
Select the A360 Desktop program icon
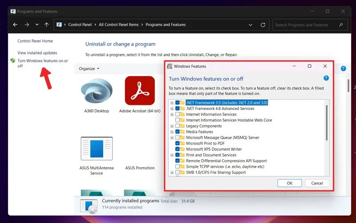[97, 92]
